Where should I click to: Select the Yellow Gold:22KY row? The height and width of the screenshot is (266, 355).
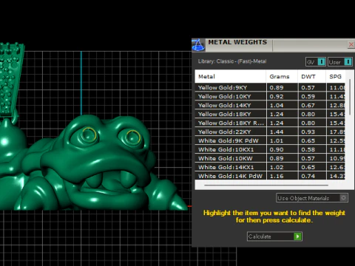[270, 132]
